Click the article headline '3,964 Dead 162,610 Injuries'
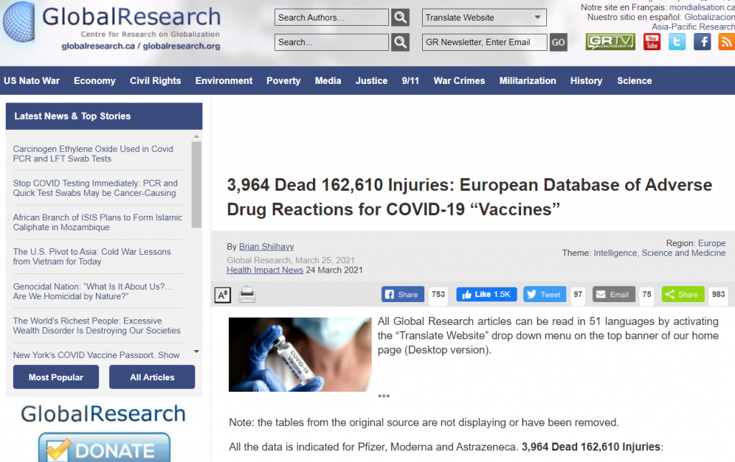Screen dimensions: 735x462 [469, 197]
